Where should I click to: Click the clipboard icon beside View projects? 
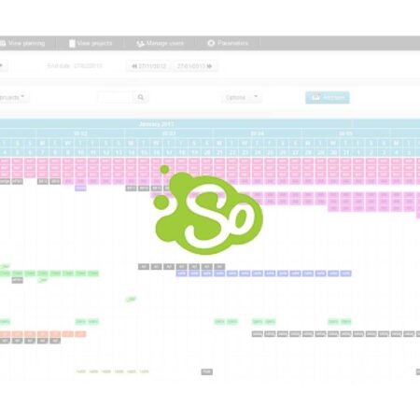(72, 43)
